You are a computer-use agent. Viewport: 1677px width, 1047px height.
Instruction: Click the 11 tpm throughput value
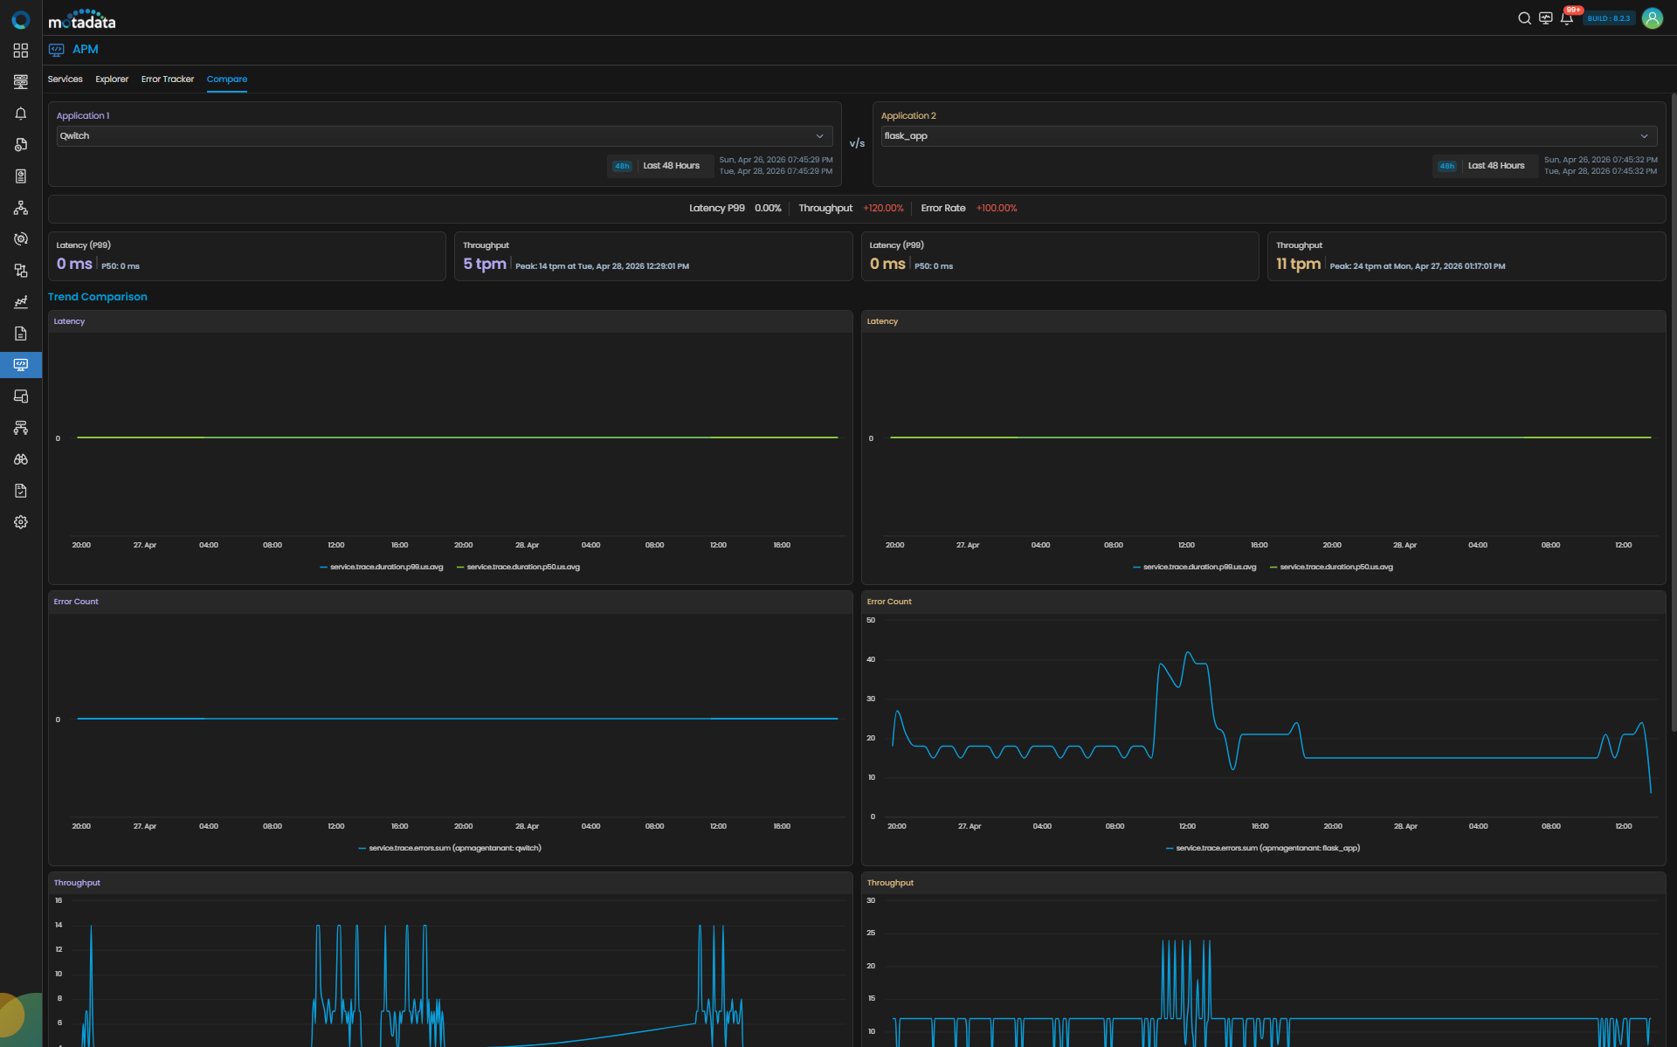[x=1298, y=264]
